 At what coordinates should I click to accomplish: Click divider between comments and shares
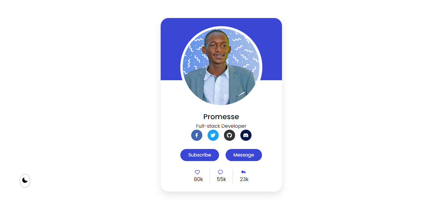(233, 176)
